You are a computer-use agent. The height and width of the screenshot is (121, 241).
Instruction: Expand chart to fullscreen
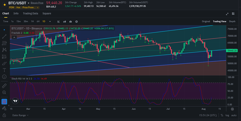[227, 14]
